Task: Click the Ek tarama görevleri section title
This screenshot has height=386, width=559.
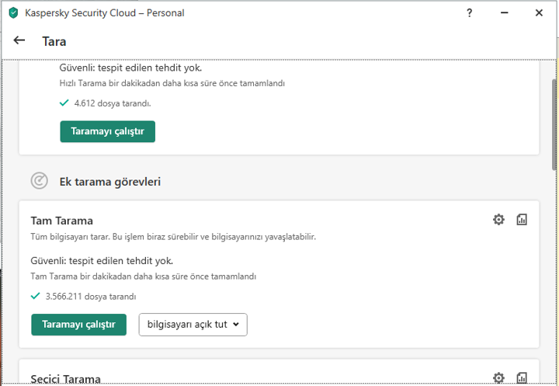Action: click(x=109, y=182)
